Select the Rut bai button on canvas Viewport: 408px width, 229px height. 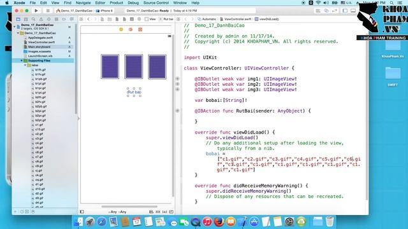(x=135, y=92)
